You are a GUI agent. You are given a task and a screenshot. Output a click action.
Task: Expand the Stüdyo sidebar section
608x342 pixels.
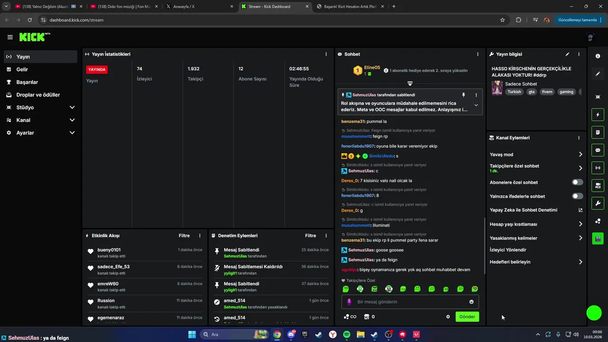click(40, 107)
